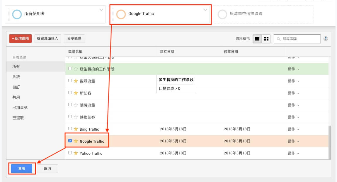This screenshot has width=337, height=182.
Task: Check the 新訪客 checkbox
Action: click(x=70, y=93)
